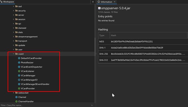Expand the websocket package folder

click(13, 93)
